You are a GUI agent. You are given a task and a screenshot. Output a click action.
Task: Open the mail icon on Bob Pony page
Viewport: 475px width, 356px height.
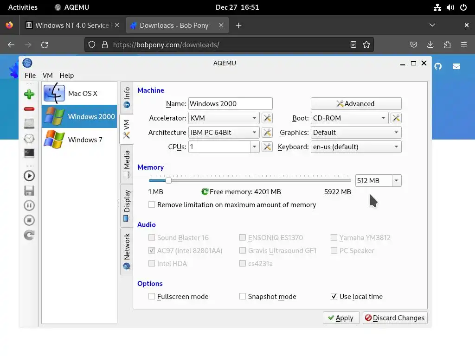456,66
